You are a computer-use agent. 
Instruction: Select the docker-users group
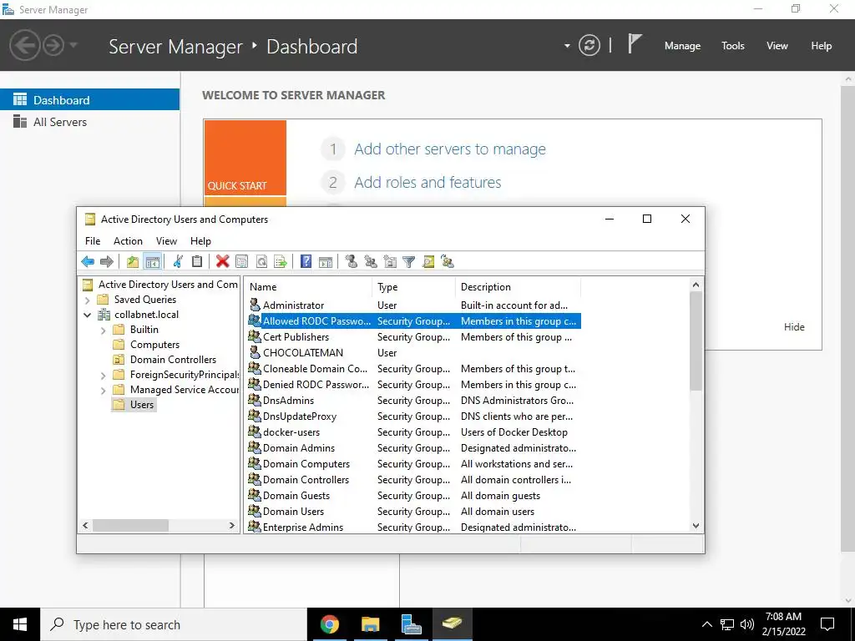click(291, 432)
